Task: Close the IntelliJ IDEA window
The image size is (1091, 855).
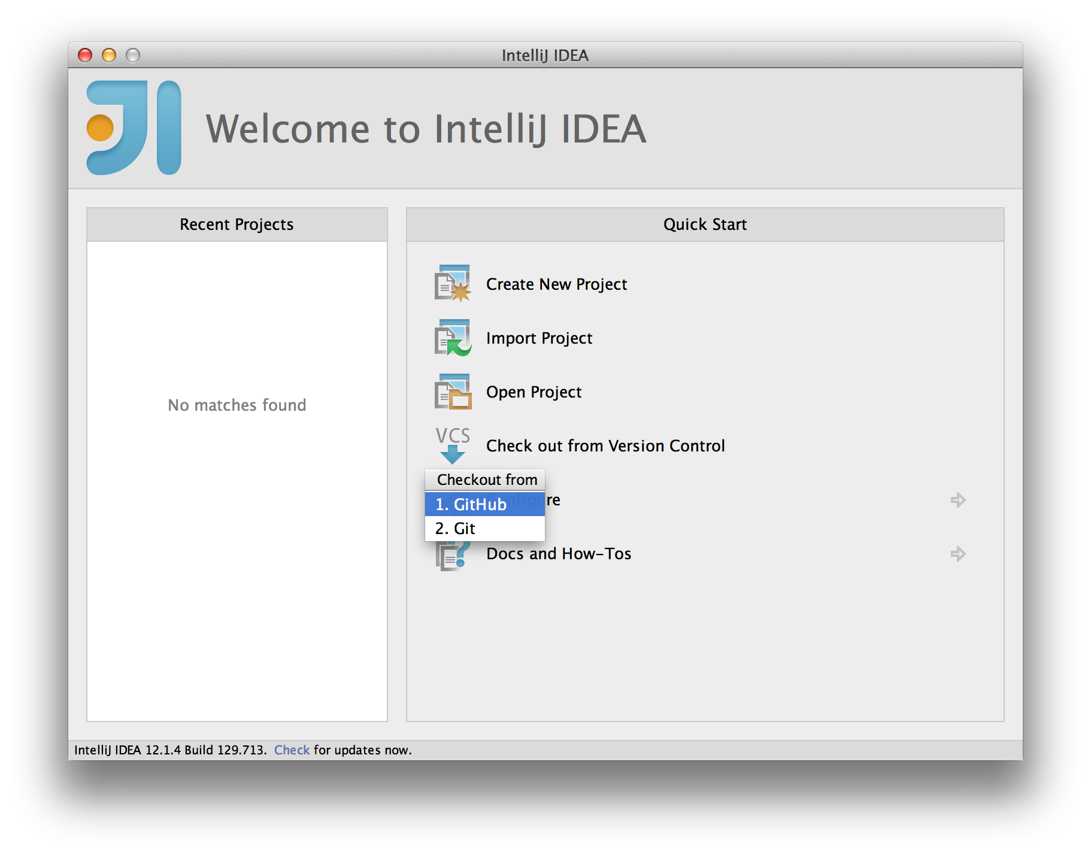Action: pyautogui.click(x=85, y=55)
